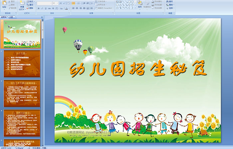
Task: Click Copy (复制) in the clipboard group
Action: [x=12, y=5]
